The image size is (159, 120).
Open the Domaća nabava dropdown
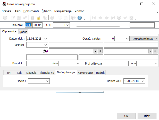coord(156,39)
